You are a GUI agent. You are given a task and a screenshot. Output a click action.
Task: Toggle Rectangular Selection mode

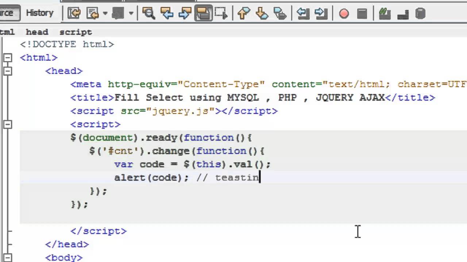click(x=221, y=13)
